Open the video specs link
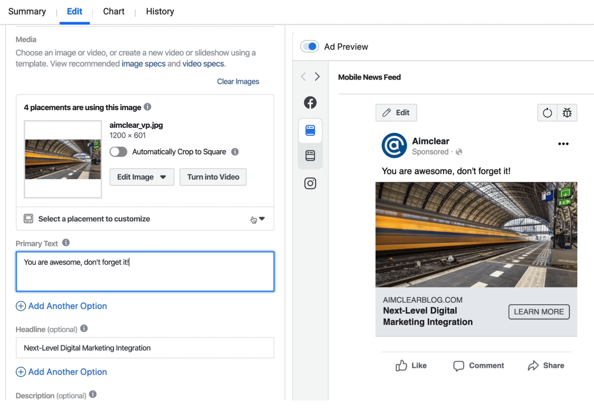Image resolution: width=594 pixels, height=416 pixels. pos(203,64)
